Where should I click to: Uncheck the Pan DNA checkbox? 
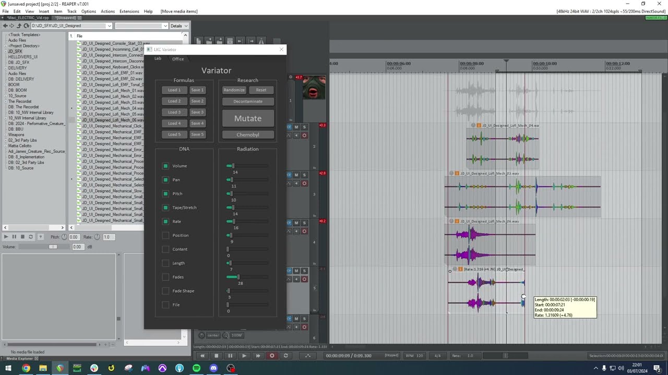coord(165,180)
